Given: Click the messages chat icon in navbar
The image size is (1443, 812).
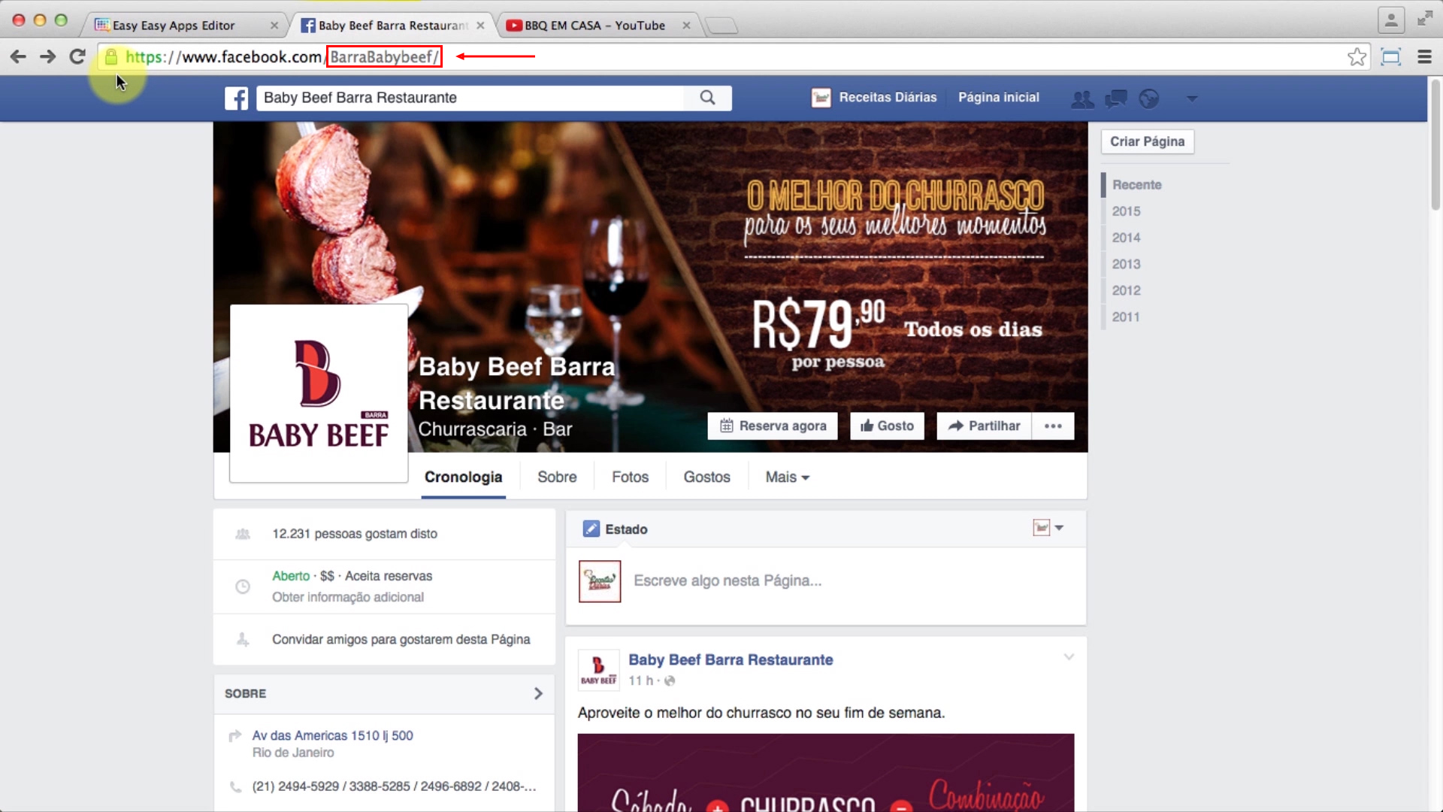Looking at the screenshot, I should tap(1116, 97).
